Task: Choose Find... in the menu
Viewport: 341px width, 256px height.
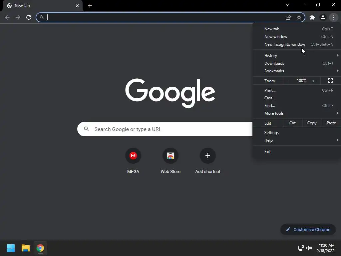Action: coord(297,106)
